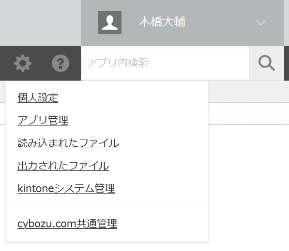The height and width of the screenshot is (251, 289).
Task: Open the 本橋大輔 account dropdown
Action: [183, 23]
